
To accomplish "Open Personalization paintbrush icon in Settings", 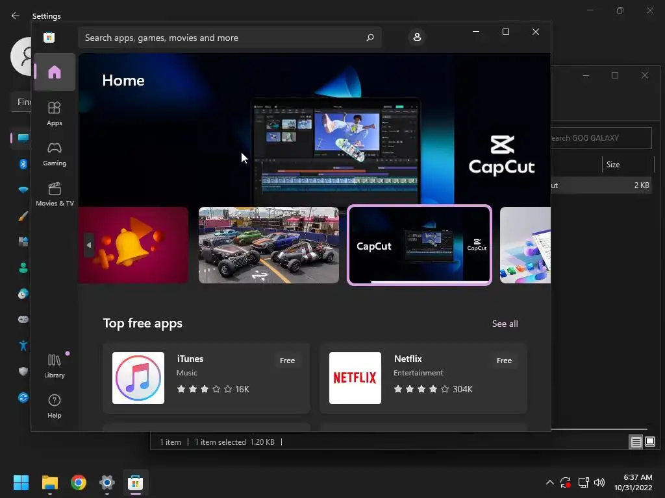I will (23, 216).
